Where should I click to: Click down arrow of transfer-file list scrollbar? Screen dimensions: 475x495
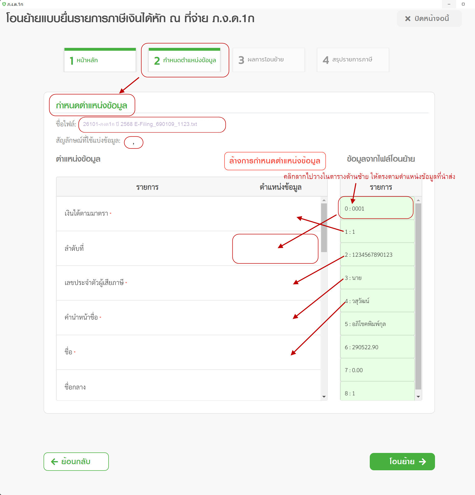click(x=418, y=397)
